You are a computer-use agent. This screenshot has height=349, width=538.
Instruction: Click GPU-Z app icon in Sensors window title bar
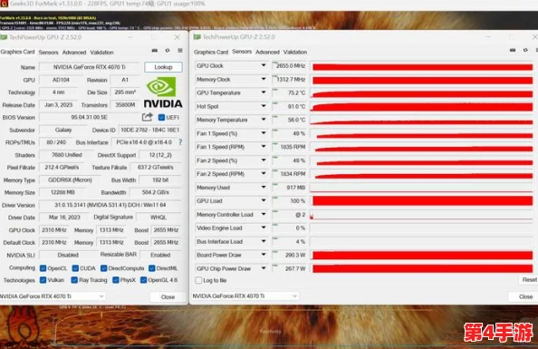[197, 37]
